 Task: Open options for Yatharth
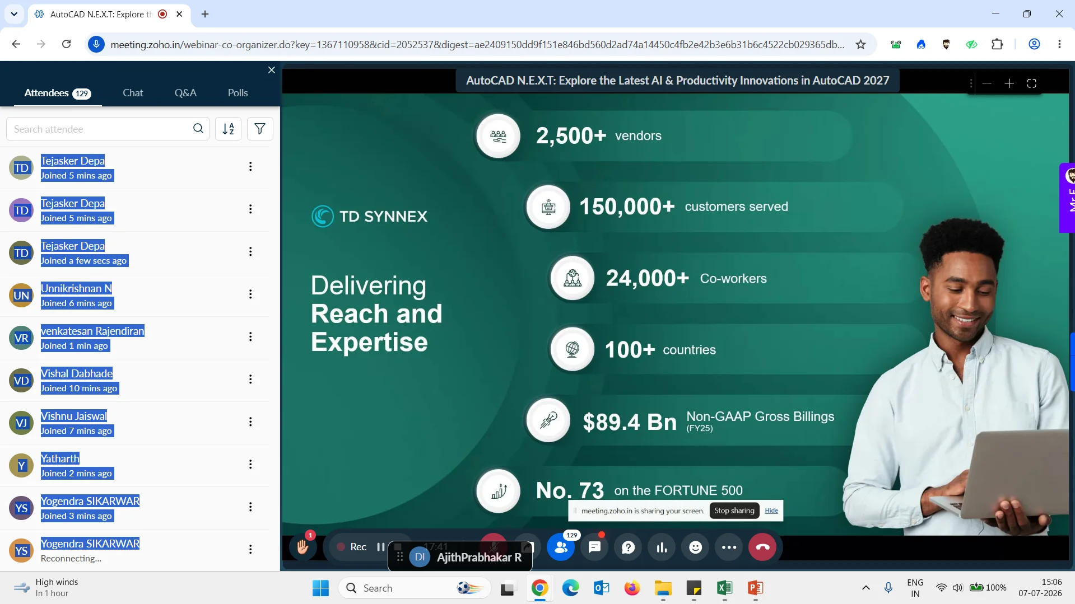click(x=250, y=464)
